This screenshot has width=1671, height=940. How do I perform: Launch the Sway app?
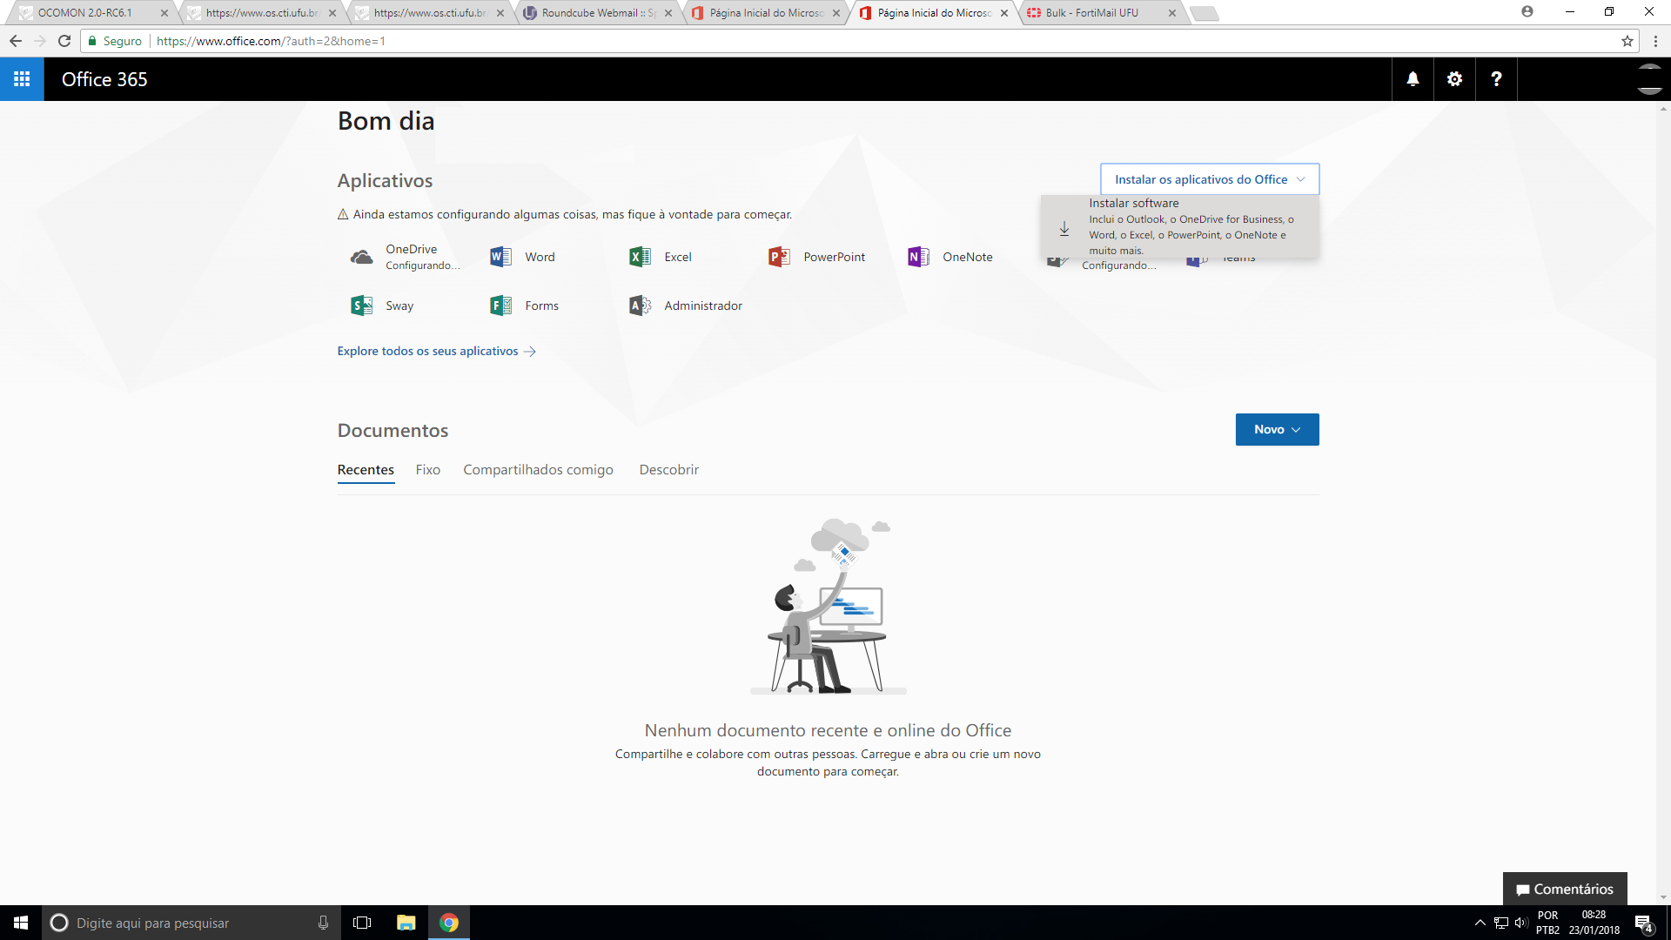pos(382,305)
